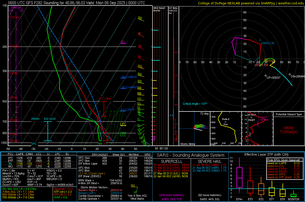Viewport: 305px width, 202px height.
Task: Click the magenta "EL" level label on skew-T
Action: (x=123, y=42)
